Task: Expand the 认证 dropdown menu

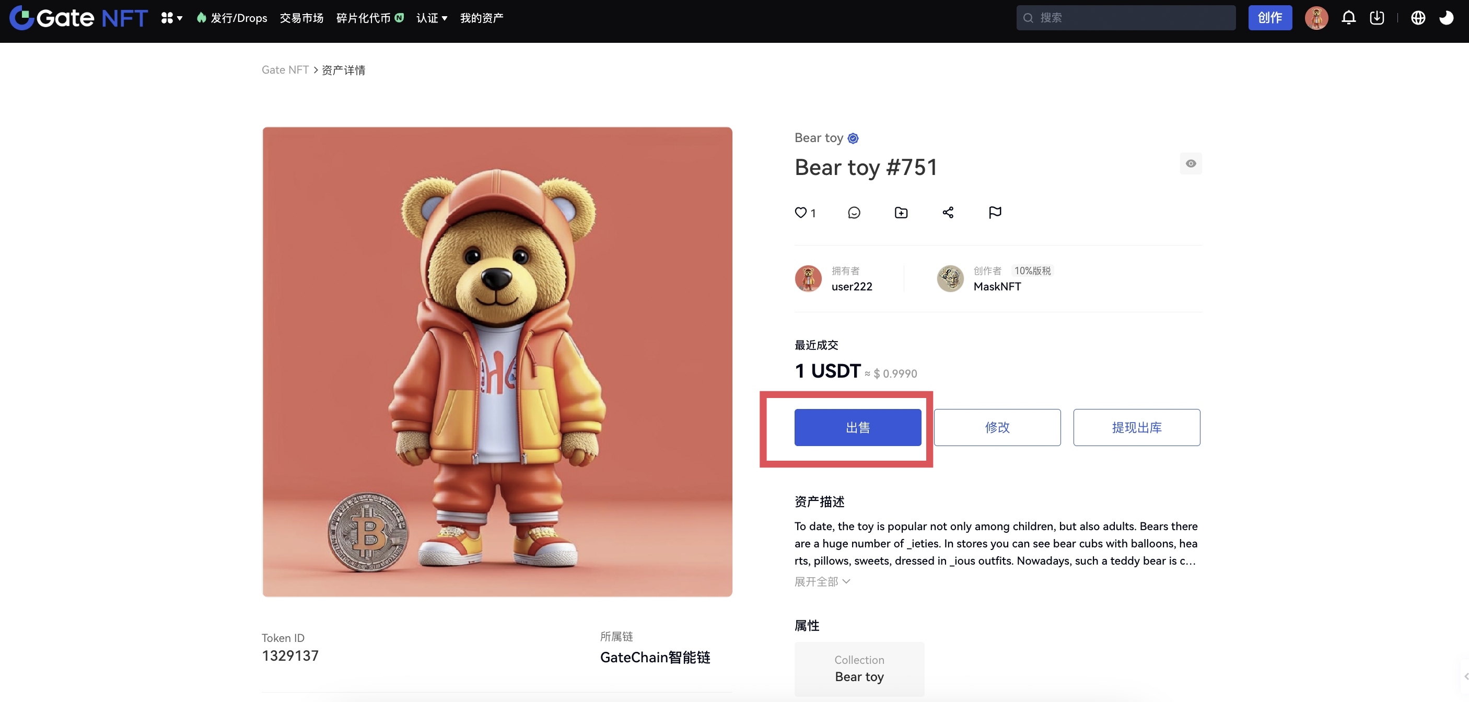Action: (x=432, y=18)
